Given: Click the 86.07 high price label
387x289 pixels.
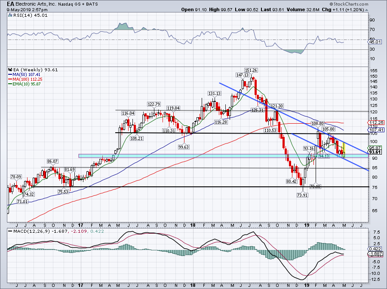Looking at the screenshot, I should pos(52,161).
